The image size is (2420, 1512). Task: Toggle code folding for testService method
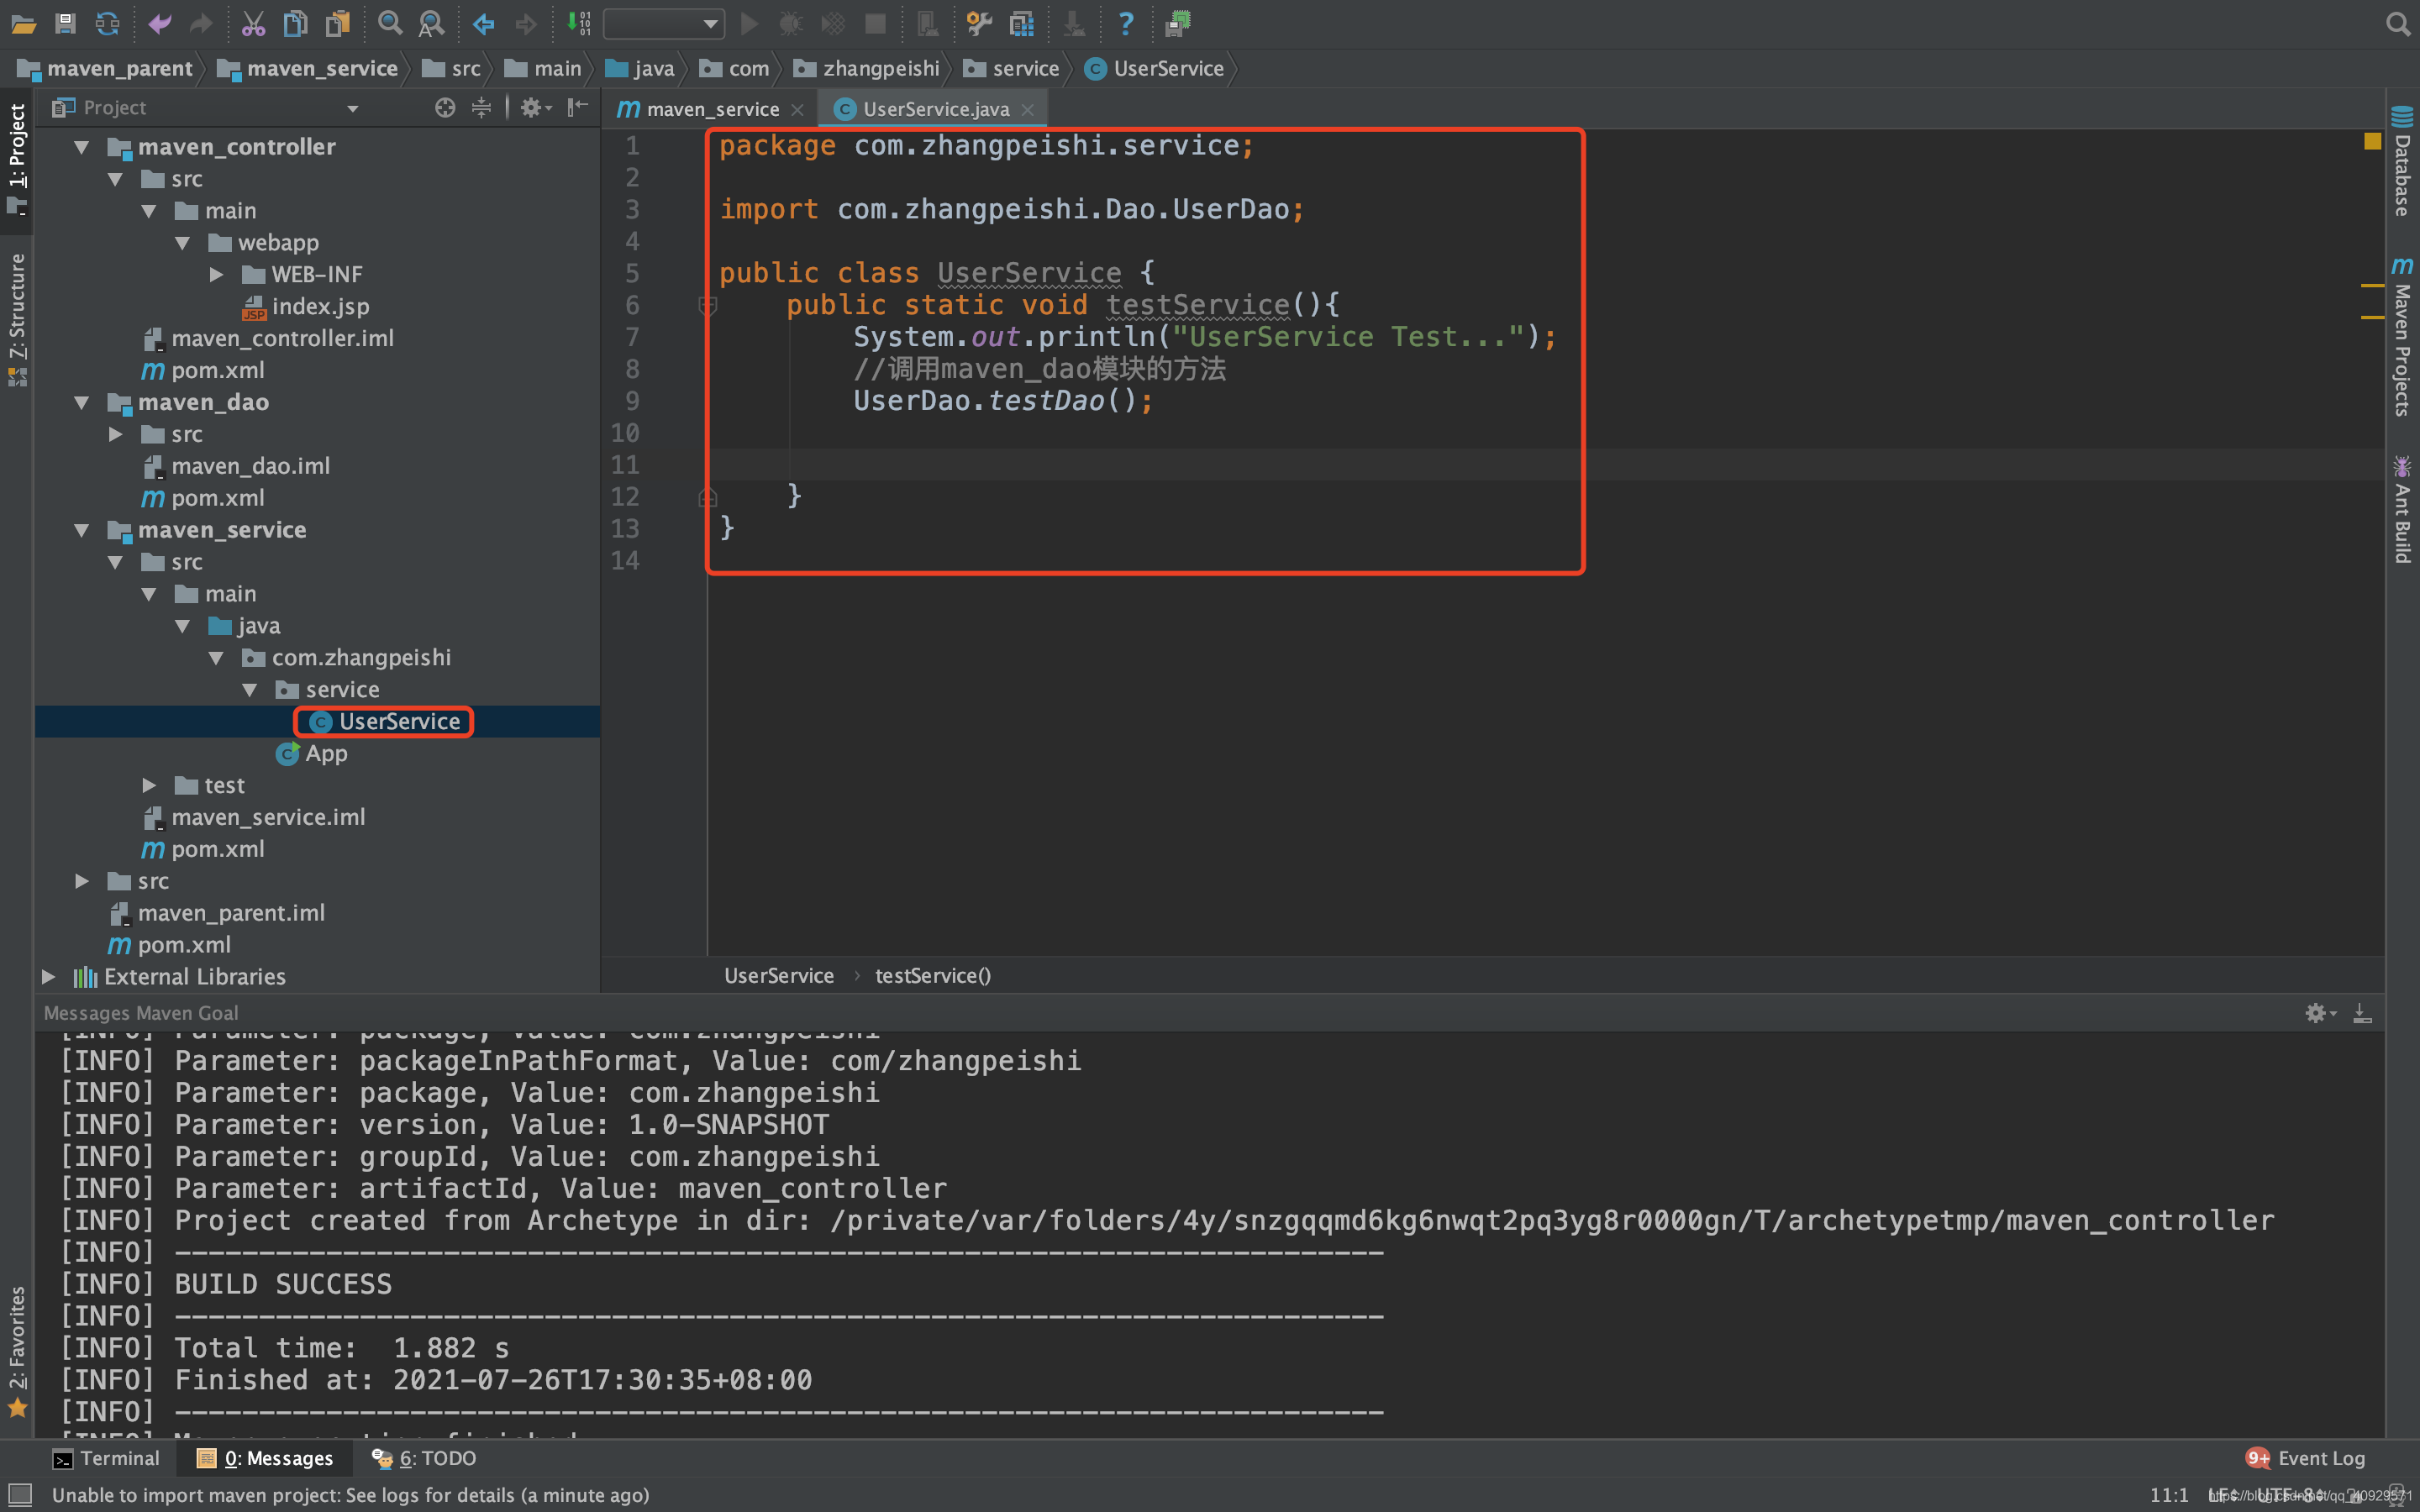pyautogui.click(x=707, y=306)
